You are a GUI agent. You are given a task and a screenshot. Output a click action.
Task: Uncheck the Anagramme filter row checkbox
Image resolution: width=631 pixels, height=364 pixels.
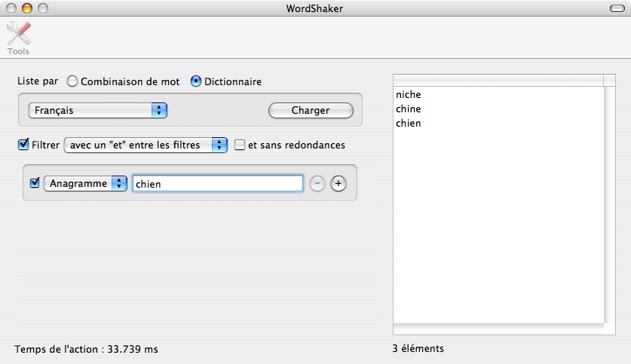(35, 183)
